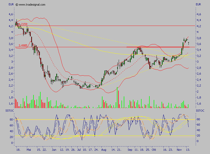The height and width of the screenshot is (154, 210).
Task: Select the last candlestick on the chart
Action: [x=188, y=43]
